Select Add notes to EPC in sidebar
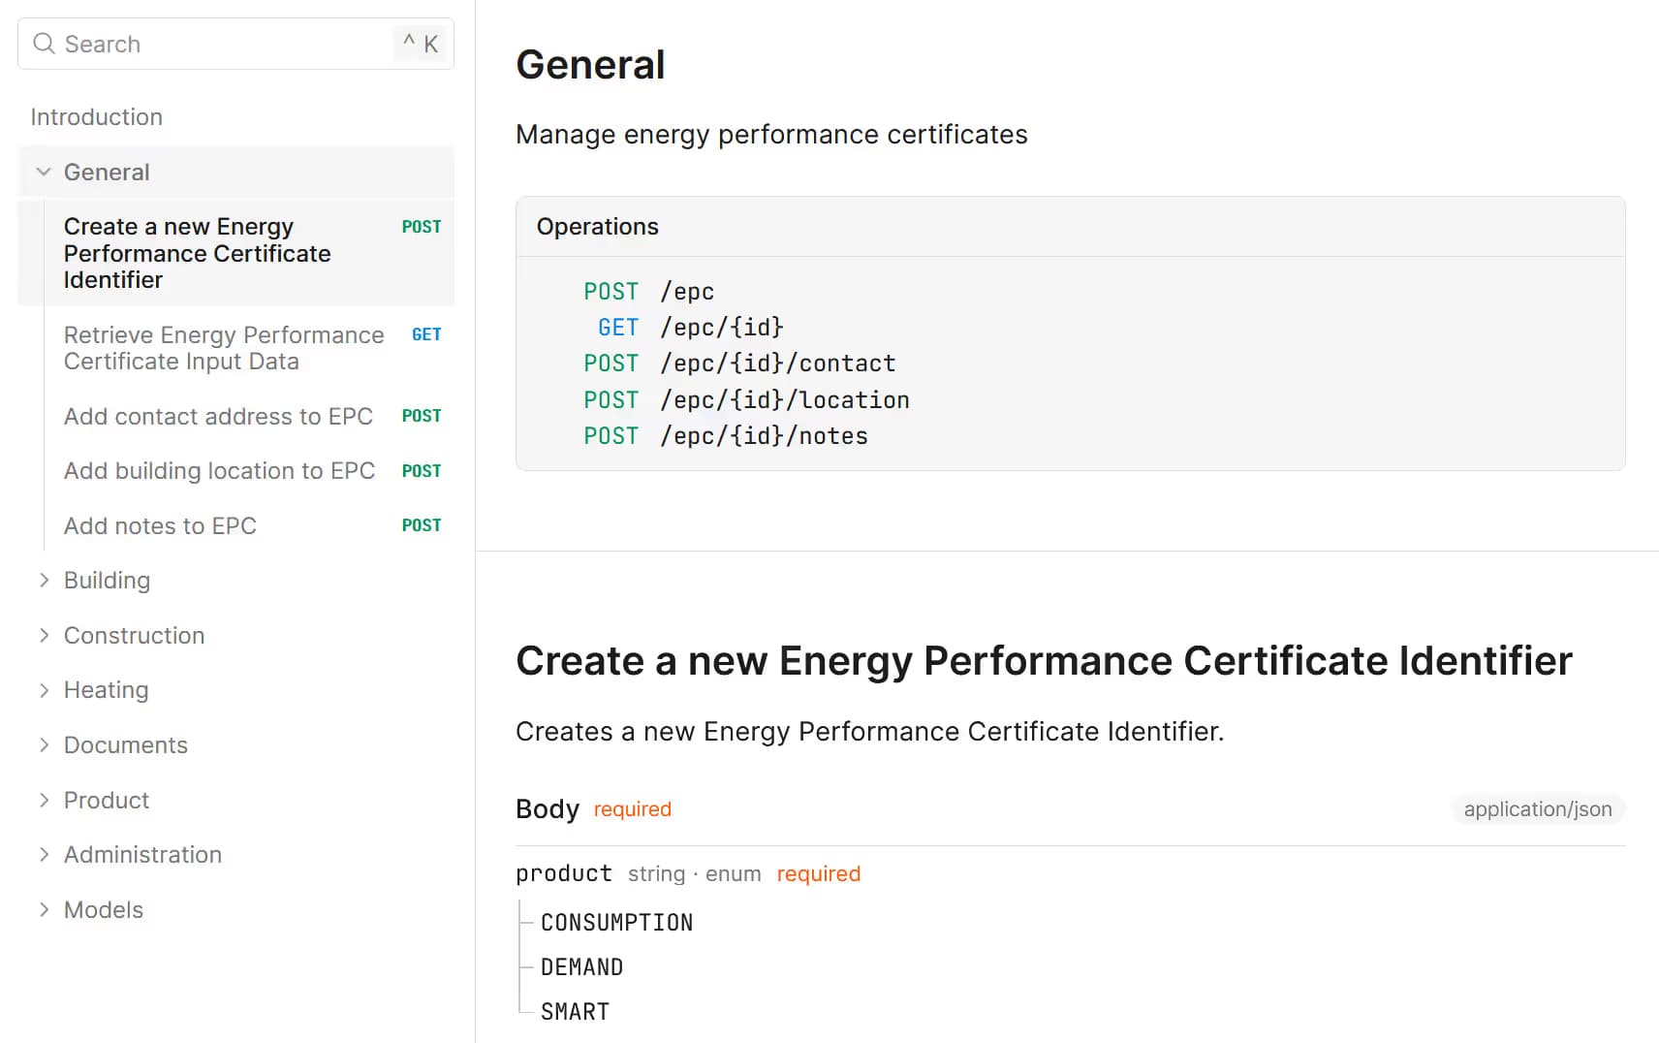 [x=160, y=525]
